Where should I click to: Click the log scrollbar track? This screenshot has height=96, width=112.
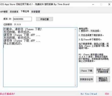[76, 57]
